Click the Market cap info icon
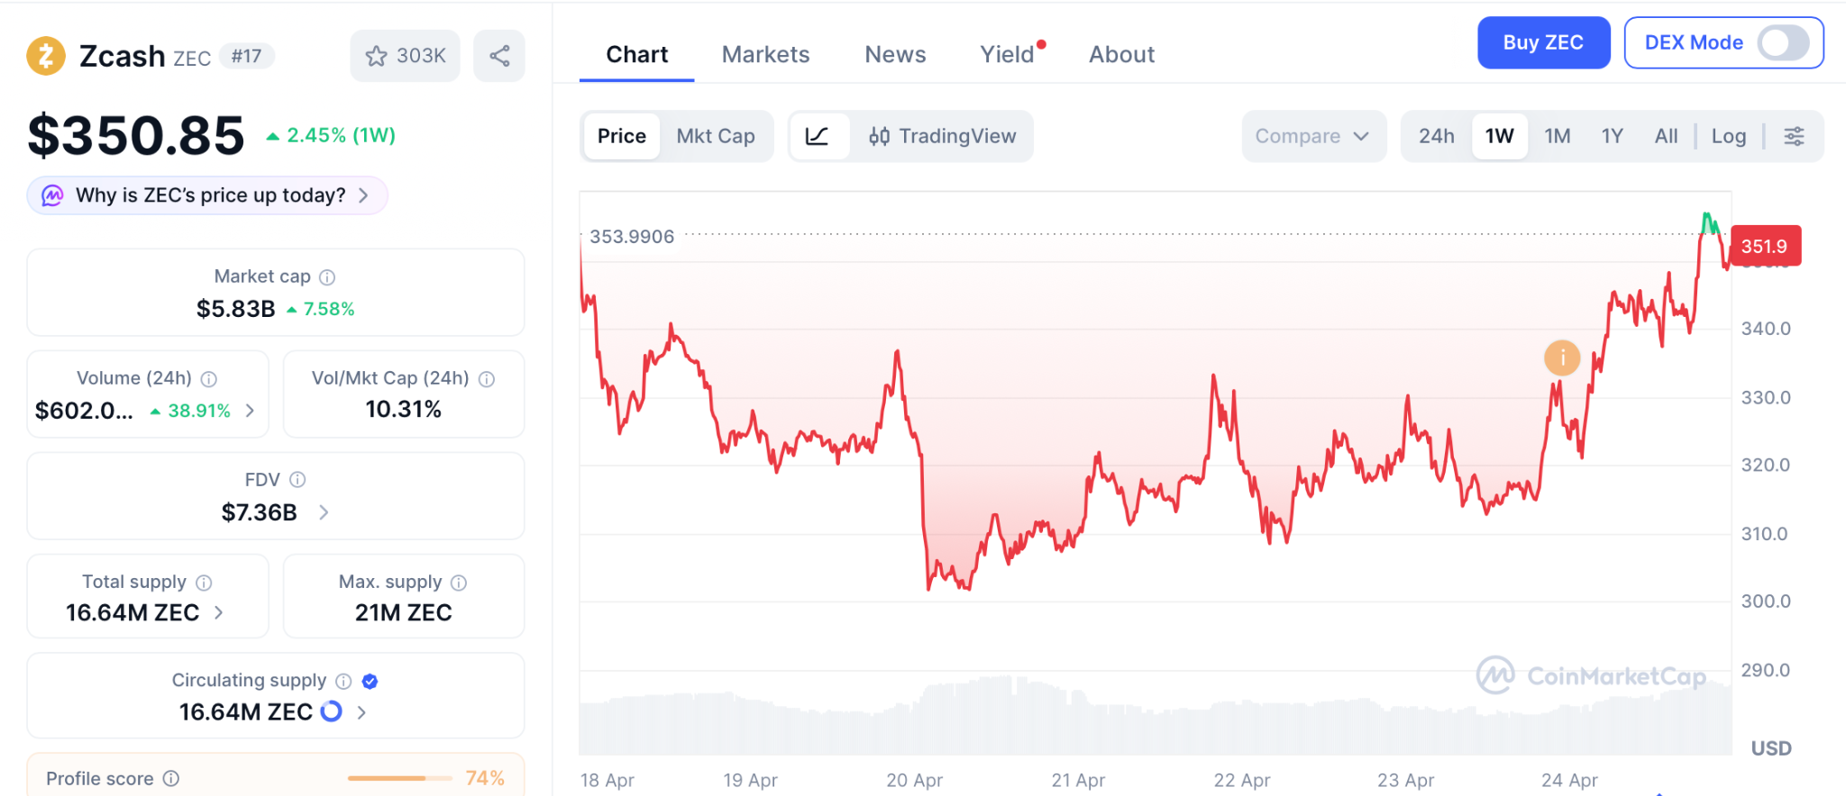 [x=327, y=277]
